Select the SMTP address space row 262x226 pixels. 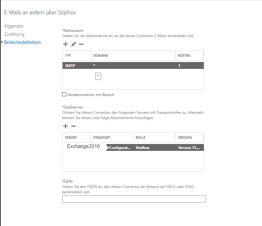pos(133,65)
